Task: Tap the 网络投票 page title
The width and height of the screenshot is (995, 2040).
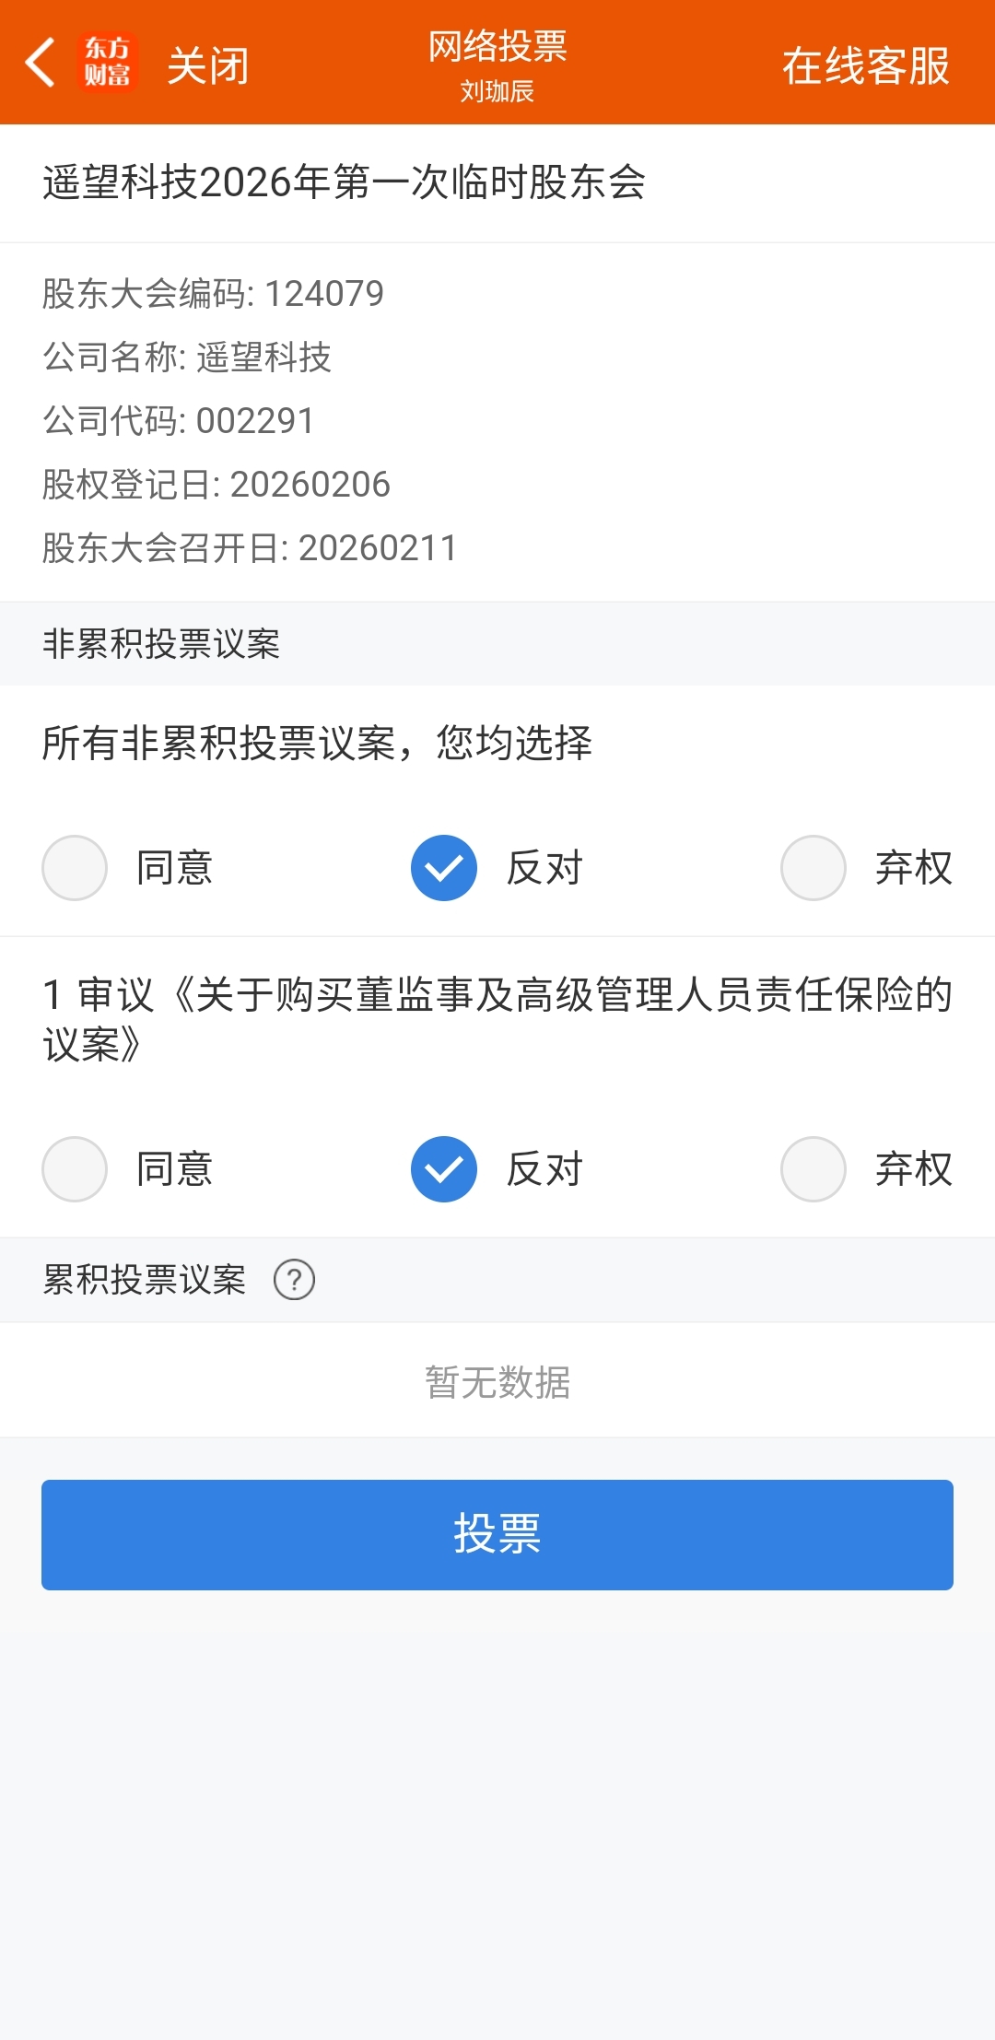Action: point(497,46)
